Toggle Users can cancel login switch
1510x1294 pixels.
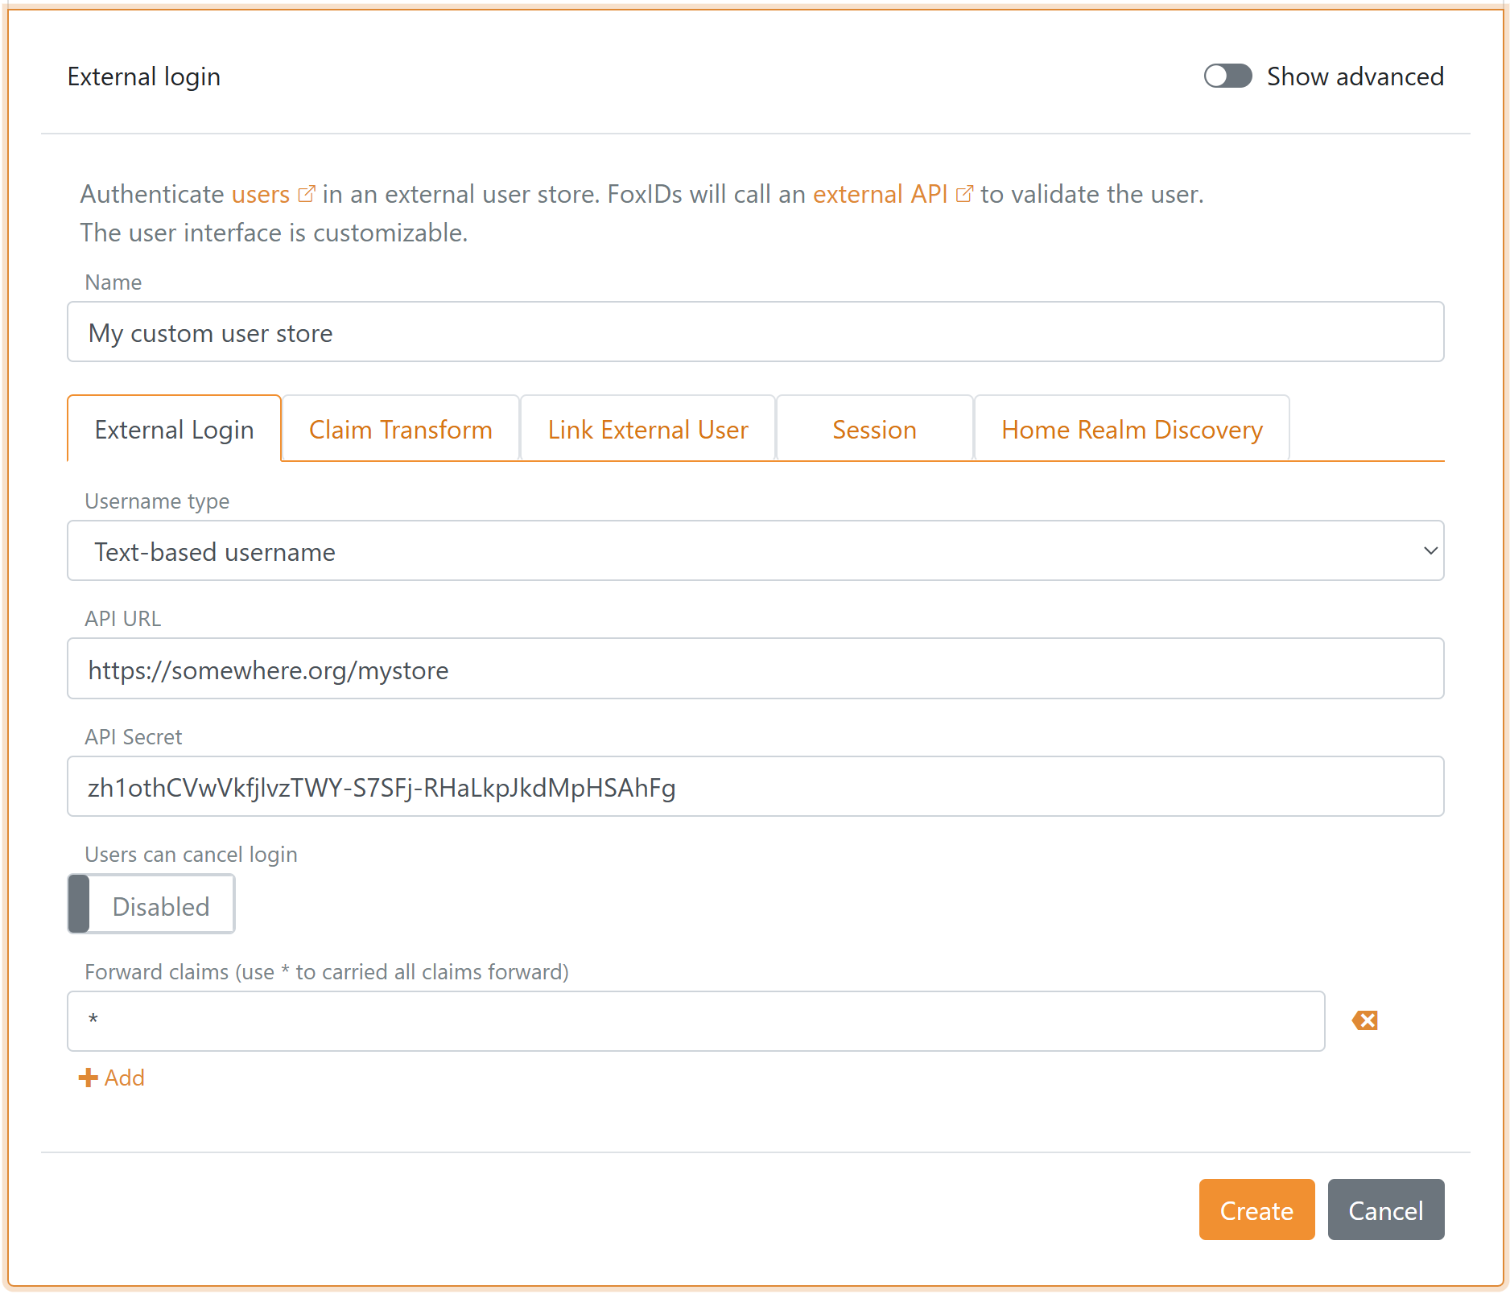(x=151, y=905)
